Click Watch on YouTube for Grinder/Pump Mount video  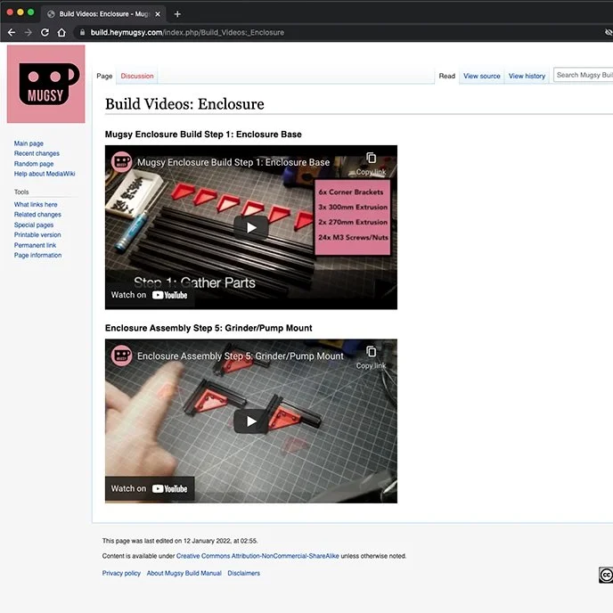tap(150, 488)
